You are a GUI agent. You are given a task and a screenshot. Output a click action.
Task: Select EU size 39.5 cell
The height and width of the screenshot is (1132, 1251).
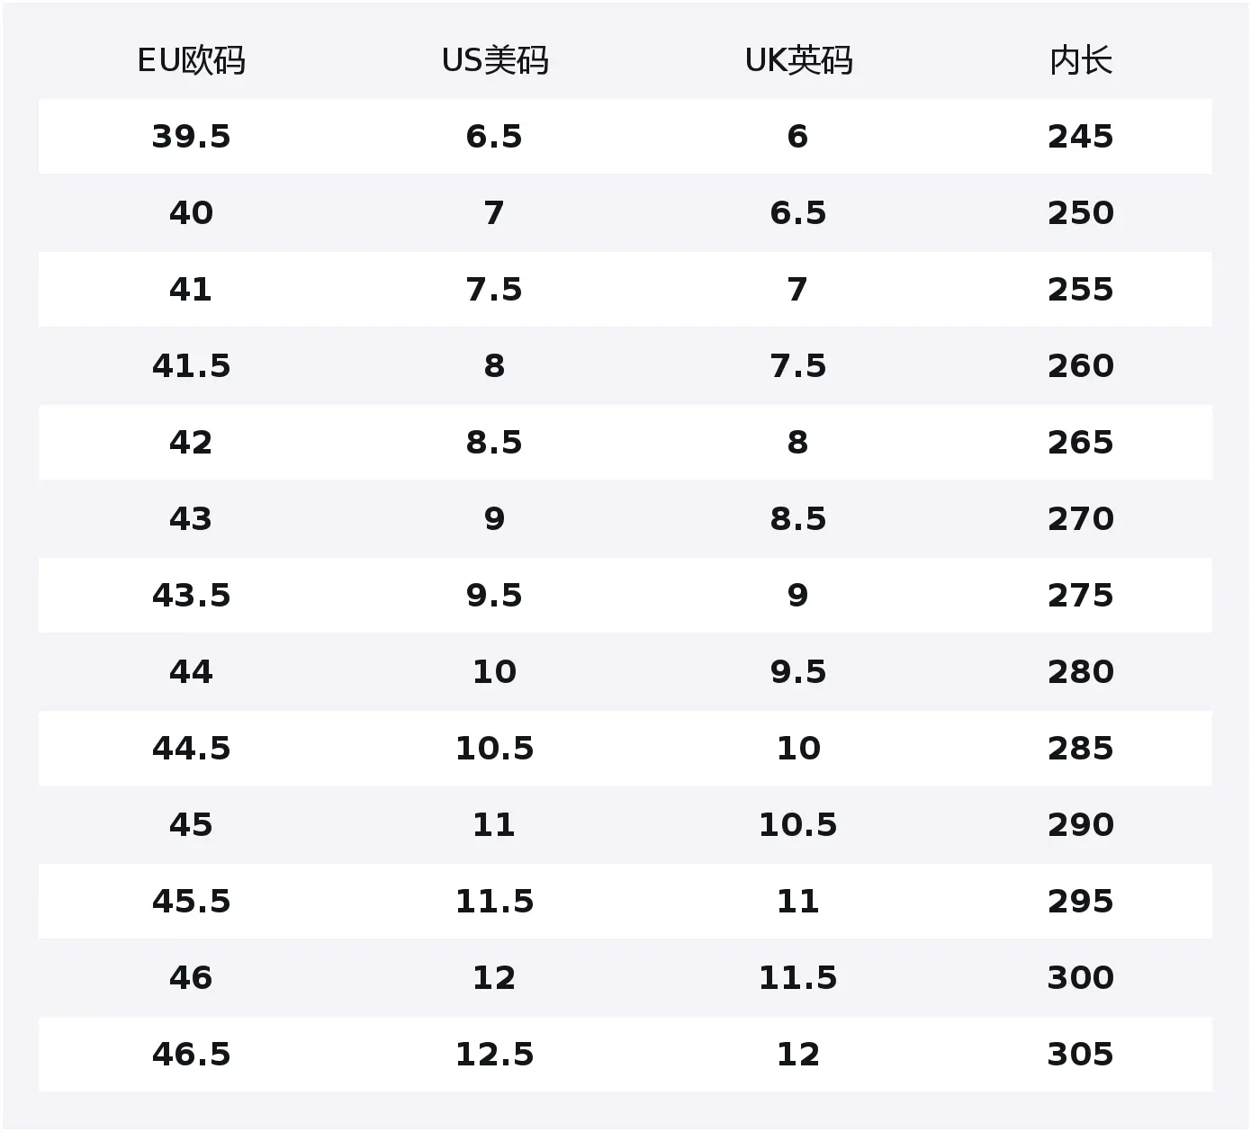coord(191,137)
